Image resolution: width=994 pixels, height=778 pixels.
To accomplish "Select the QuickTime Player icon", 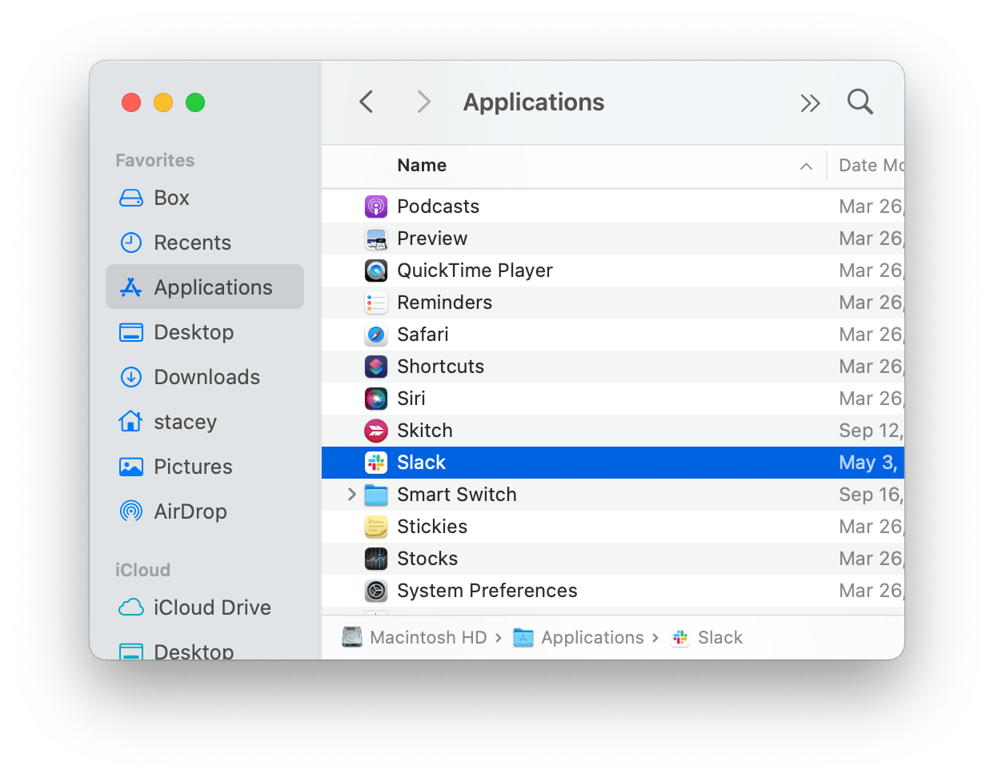I will (x=376, y=271).
